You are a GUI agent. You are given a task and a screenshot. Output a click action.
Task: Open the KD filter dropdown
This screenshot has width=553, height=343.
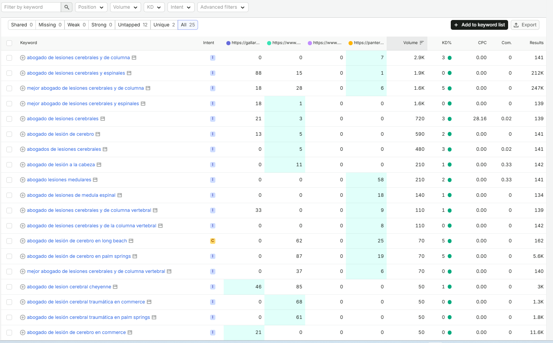(x=154, y=7)
